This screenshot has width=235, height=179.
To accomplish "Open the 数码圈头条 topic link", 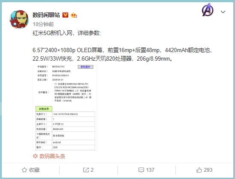I will coord(52,156).
